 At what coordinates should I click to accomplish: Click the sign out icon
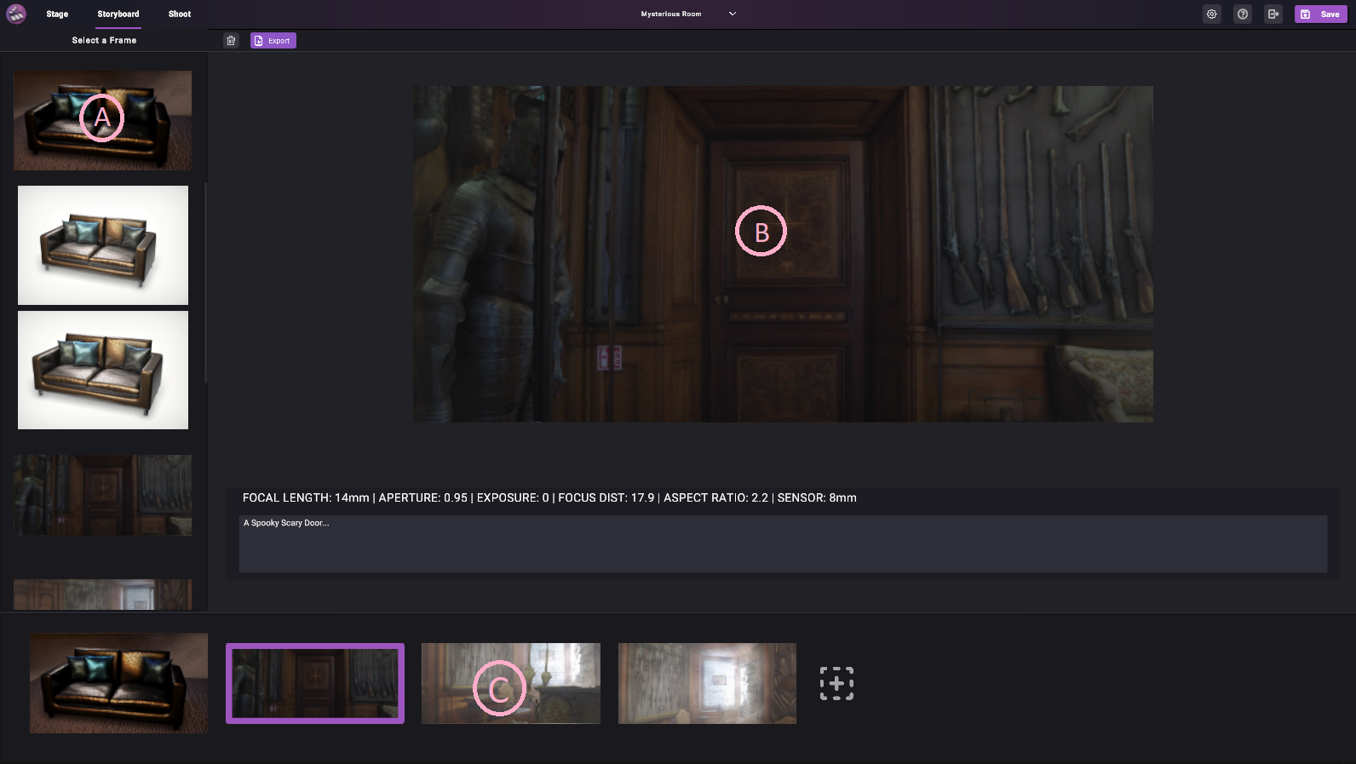tap(1273, 14)
